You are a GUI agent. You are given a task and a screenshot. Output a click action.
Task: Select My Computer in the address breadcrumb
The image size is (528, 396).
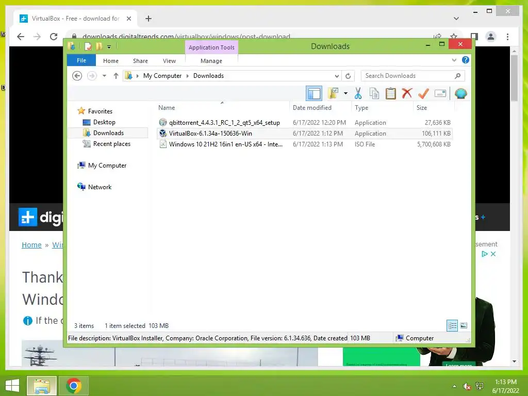point(162,76)
